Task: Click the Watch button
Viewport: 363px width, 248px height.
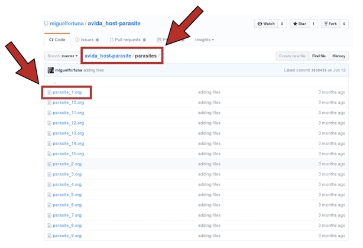Action: (266, 24)
